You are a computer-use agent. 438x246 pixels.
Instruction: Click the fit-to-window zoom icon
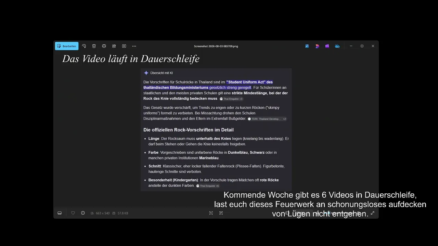tap(211, 213)
